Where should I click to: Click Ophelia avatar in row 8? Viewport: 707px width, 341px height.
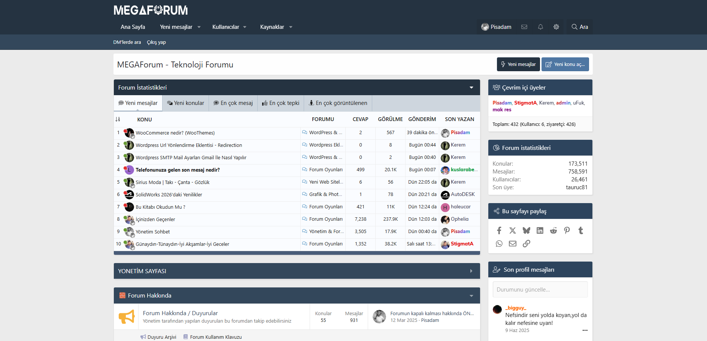pos(445,220)
